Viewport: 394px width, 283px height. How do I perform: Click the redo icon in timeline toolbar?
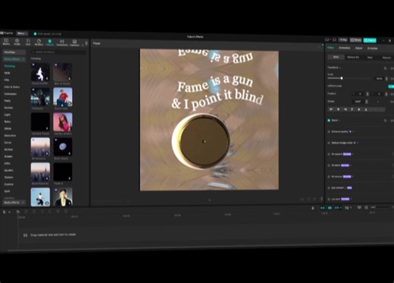(26, 212)
